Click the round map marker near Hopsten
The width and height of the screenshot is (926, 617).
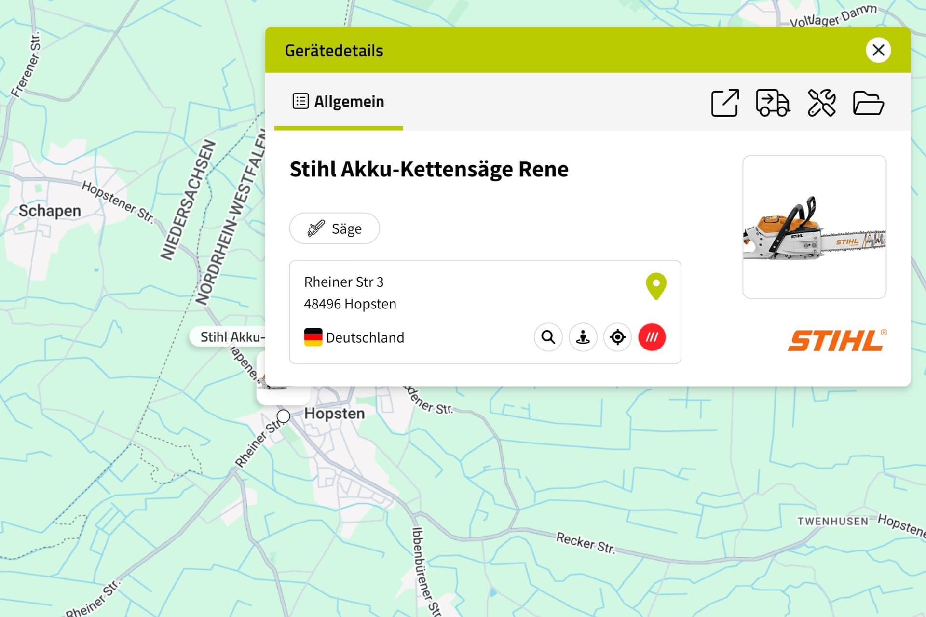pos(284,416)
